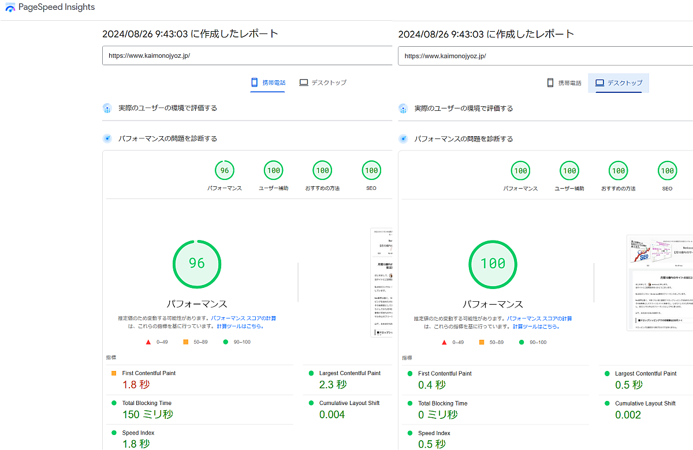Click the おすすめの方法 100 gauge in right report
The height and width of the screenshot is (450, 693).
[619, 170]
